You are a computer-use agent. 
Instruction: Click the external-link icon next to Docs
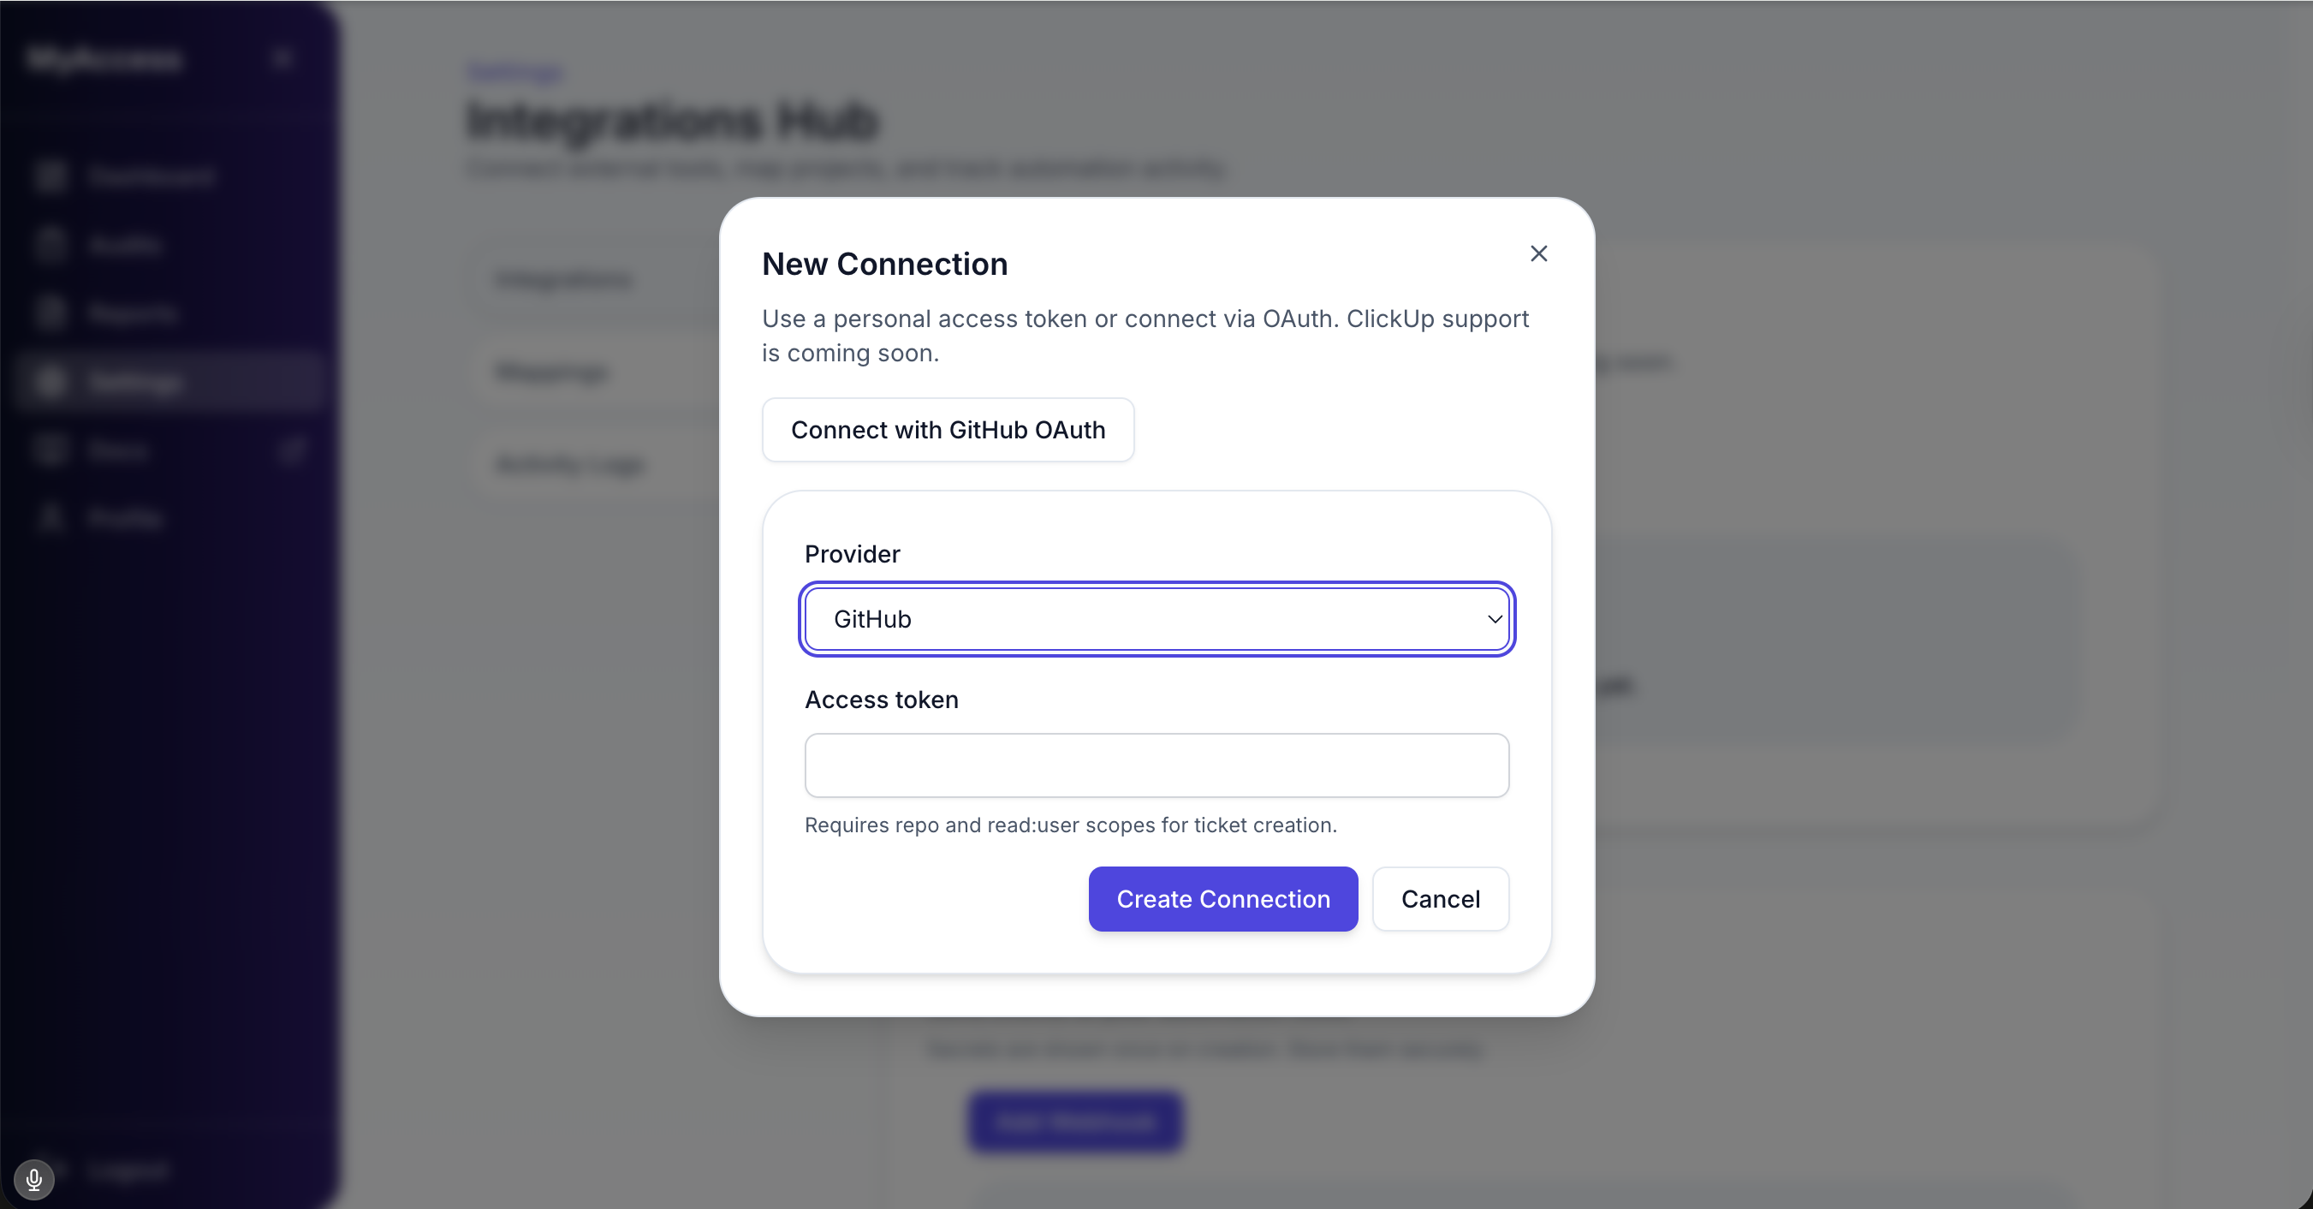[292, 450]
